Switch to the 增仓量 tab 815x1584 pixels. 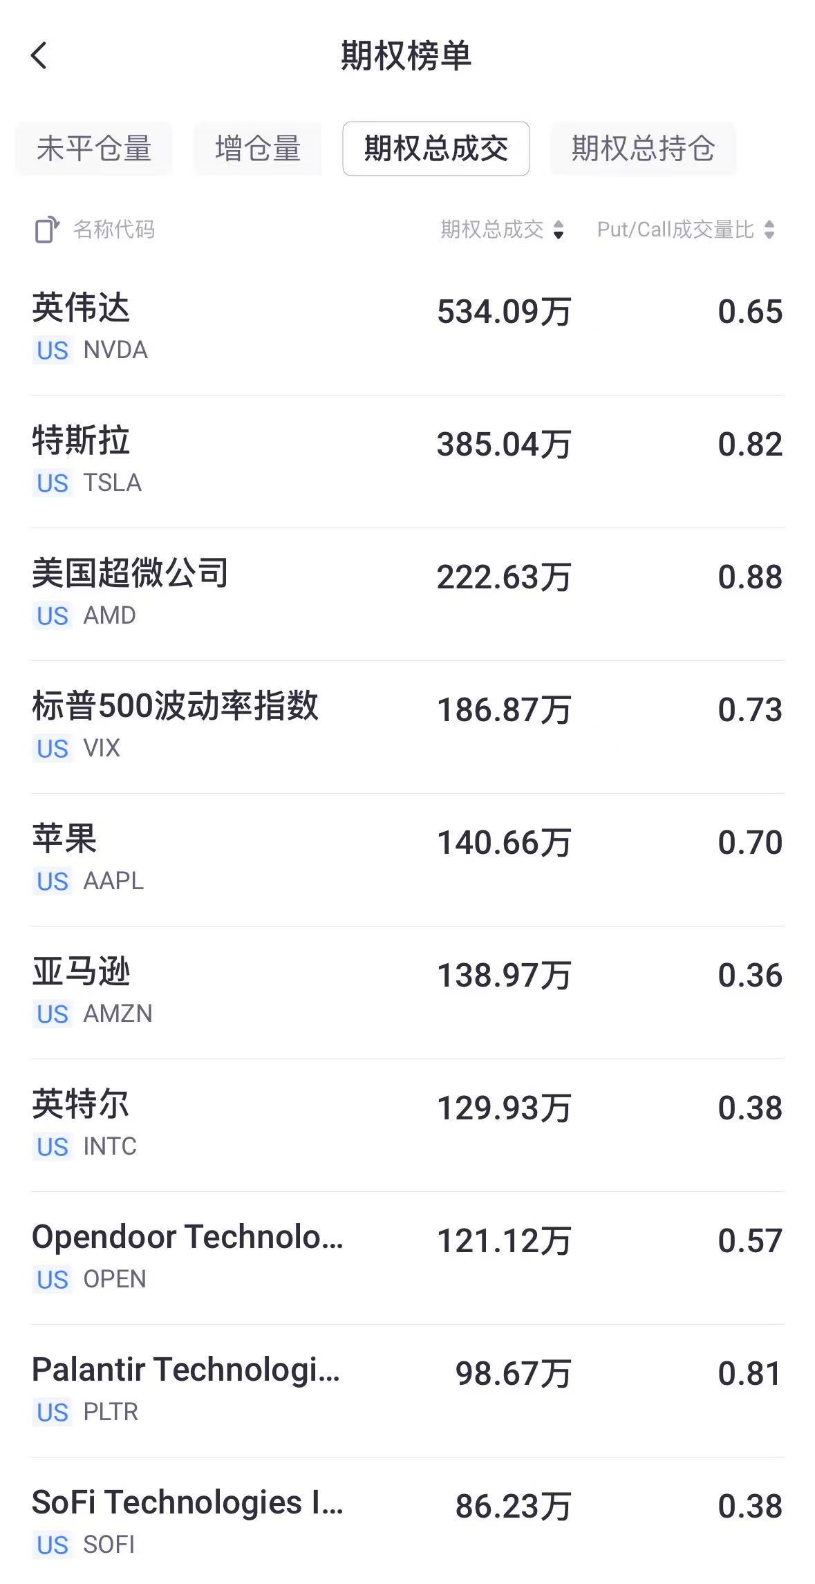[x=257, y=149]
